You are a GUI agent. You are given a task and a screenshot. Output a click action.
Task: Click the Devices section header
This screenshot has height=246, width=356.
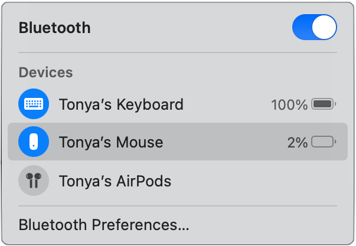[45, 73]
